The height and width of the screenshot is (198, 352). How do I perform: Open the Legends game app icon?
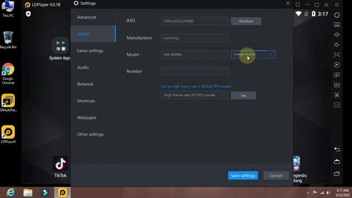[x=296, y=164]
